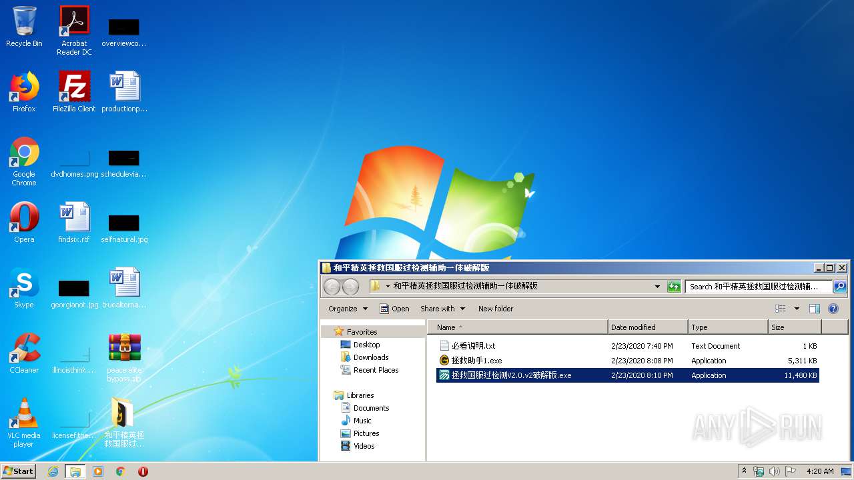Sort by Size column header
This screenshot has height=480, width=854.
[795, 327]
